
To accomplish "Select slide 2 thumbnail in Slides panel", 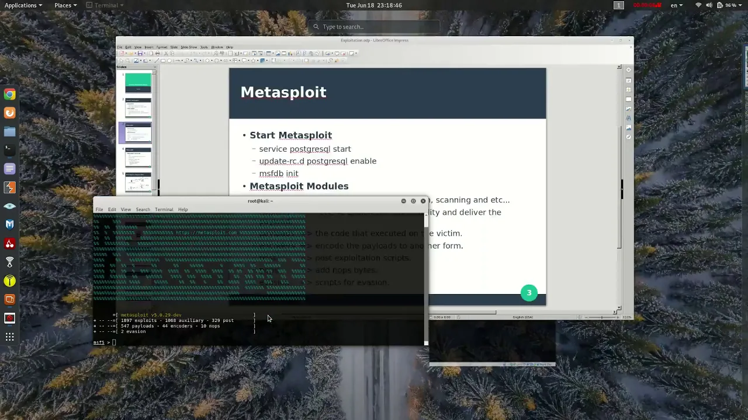I will pyautogui.click(x=138, y=108).
